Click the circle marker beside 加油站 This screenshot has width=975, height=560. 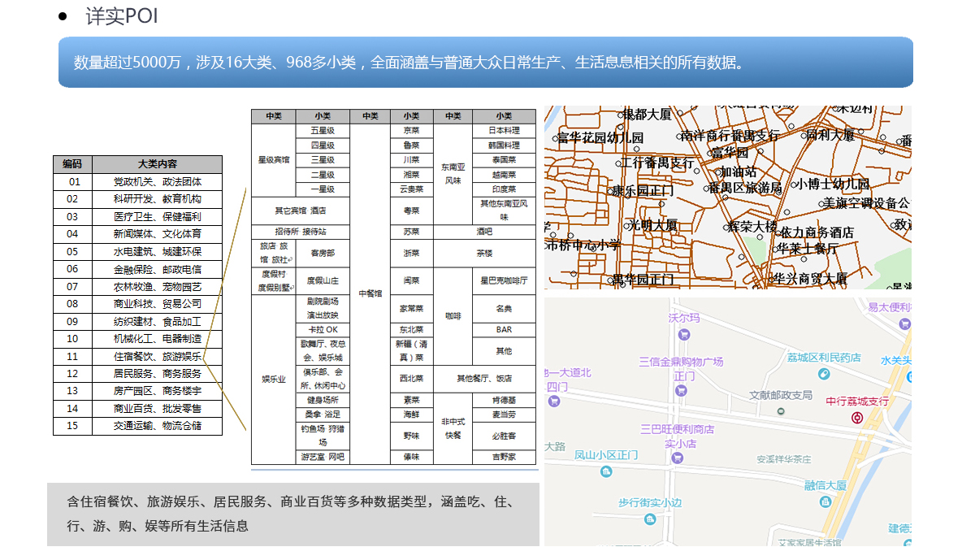tap(717, 172)
